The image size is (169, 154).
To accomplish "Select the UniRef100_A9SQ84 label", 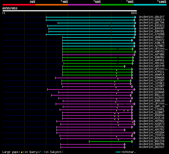I will click(152, 133).
